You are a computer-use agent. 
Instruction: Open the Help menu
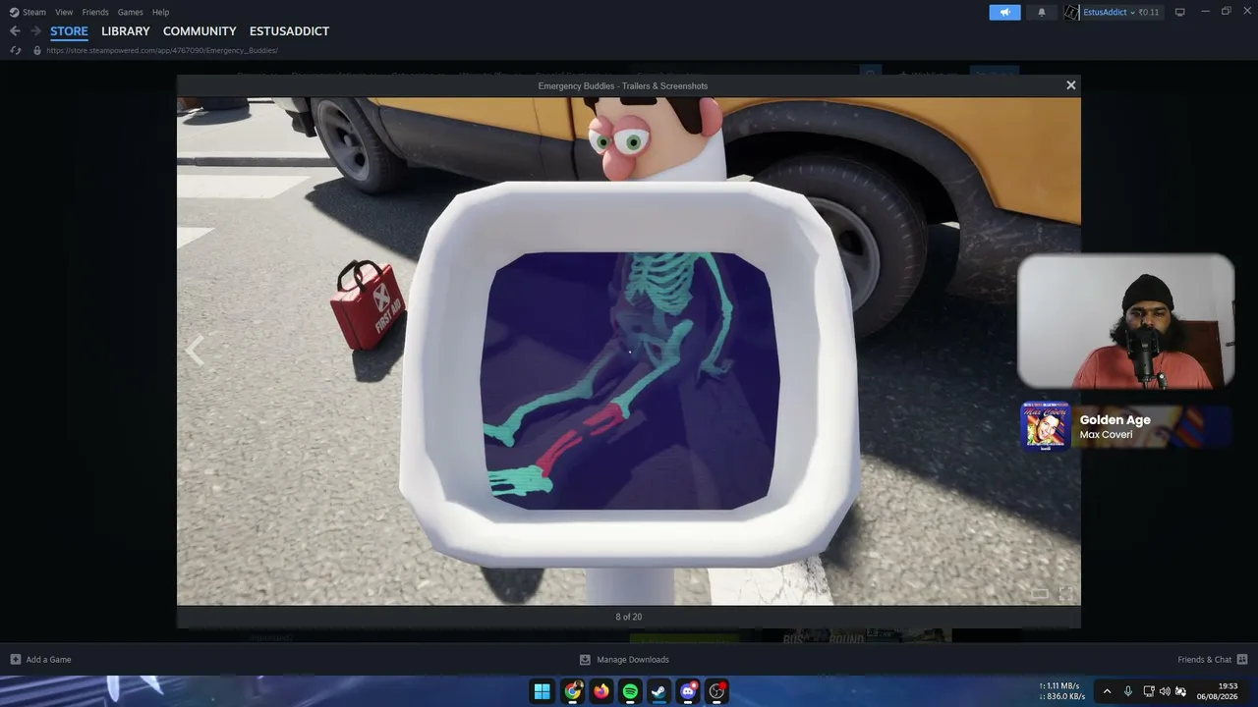click(161, 12)
